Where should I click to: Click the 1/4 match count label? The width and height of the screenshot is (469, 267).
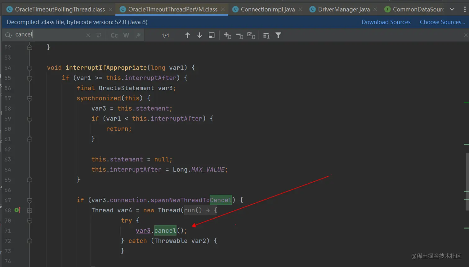[165, 35]
